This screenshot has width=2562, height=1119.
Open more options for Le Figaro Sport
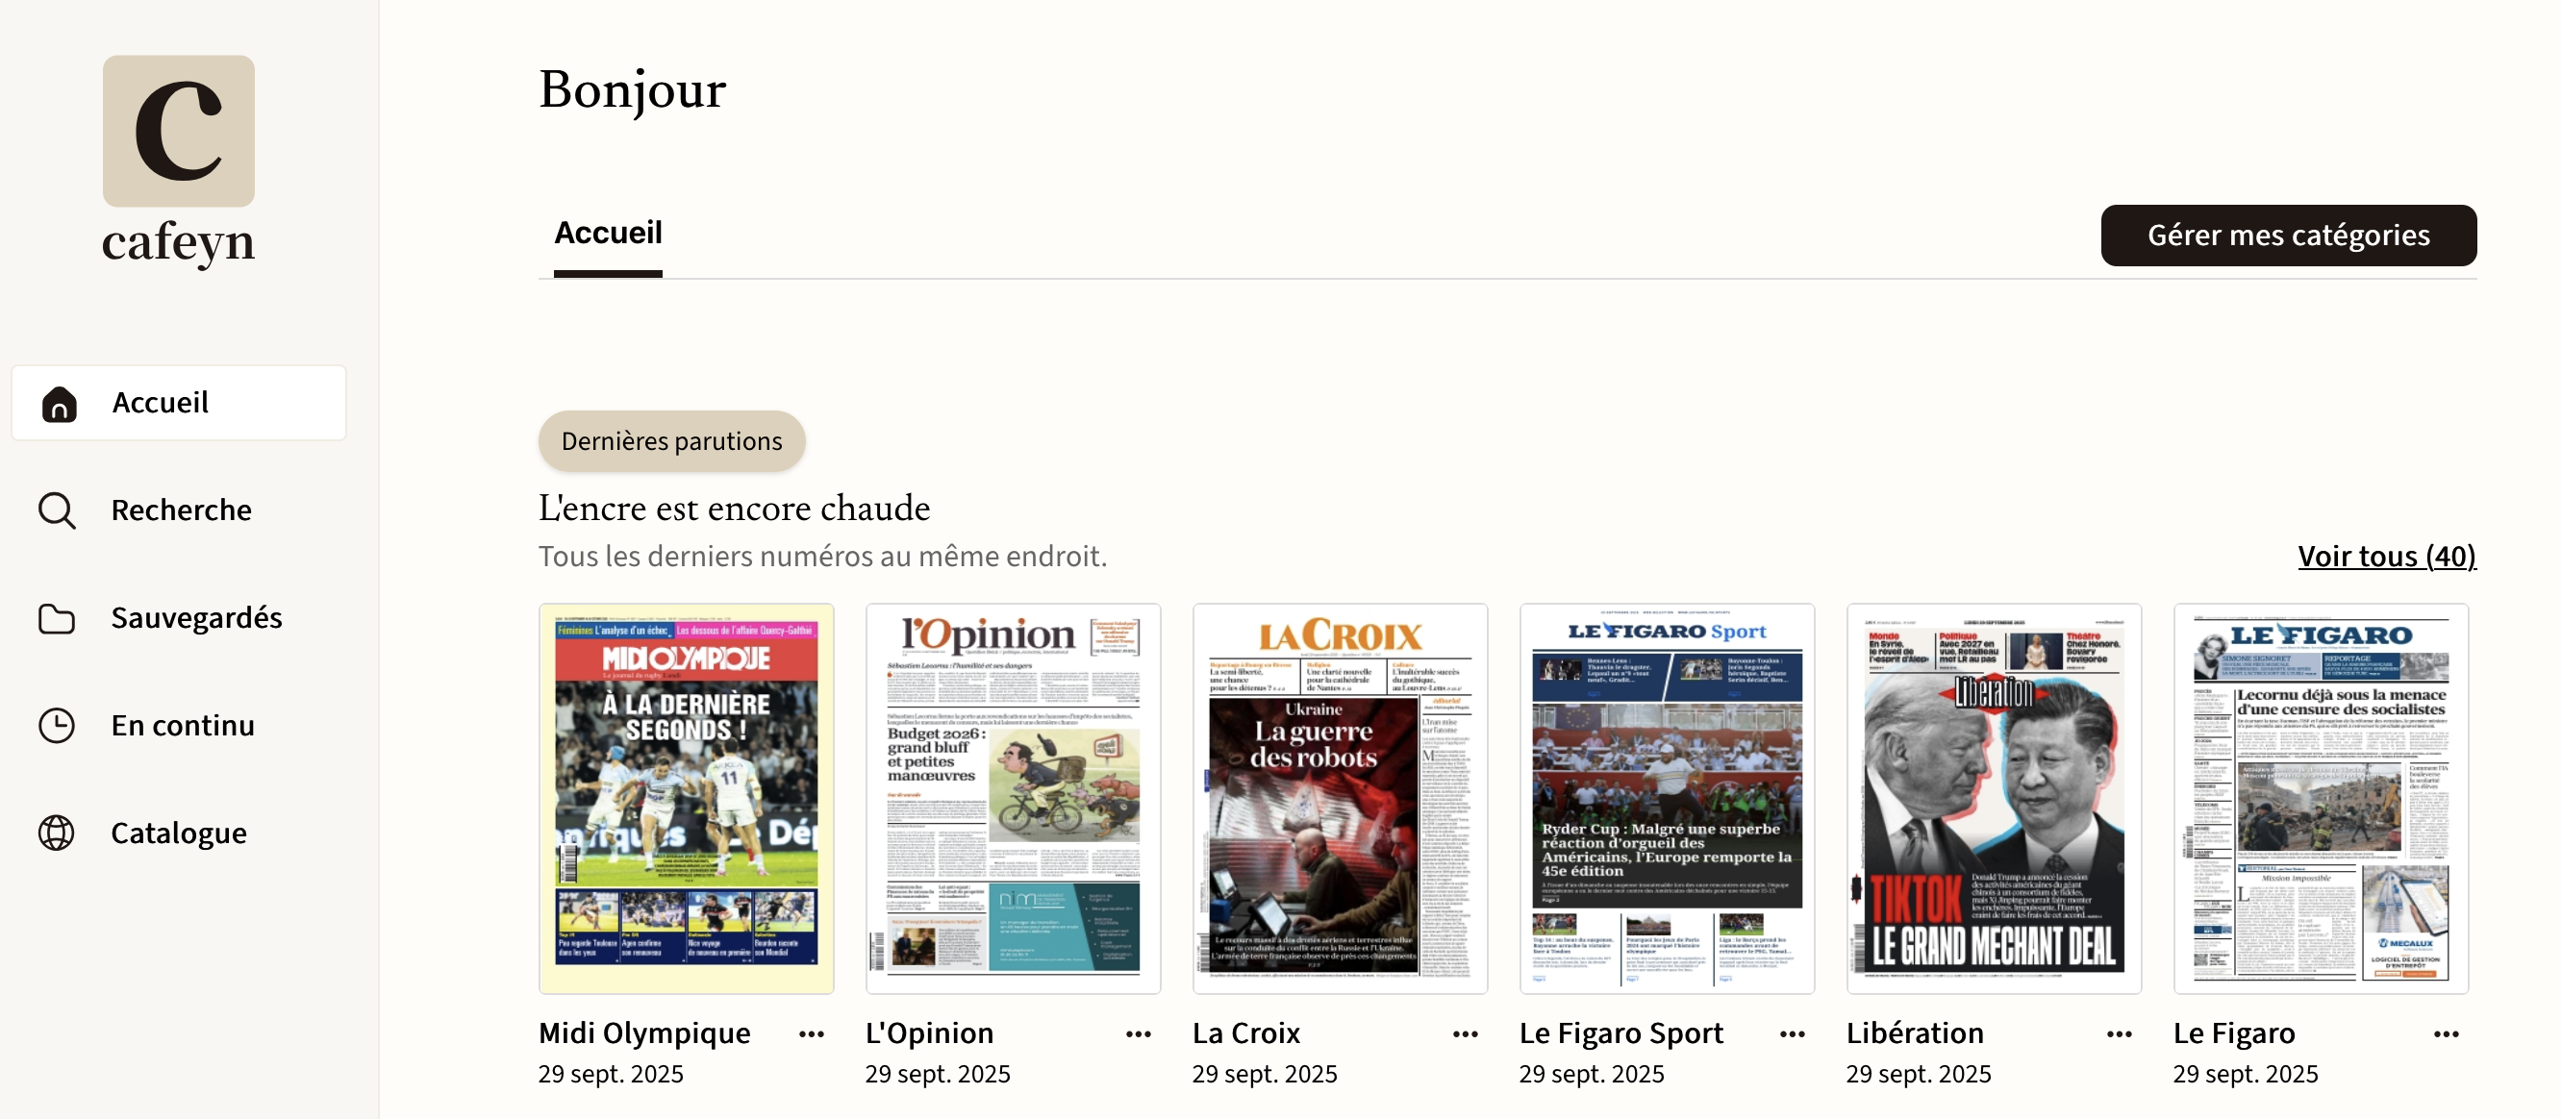pos(1793,1034)
